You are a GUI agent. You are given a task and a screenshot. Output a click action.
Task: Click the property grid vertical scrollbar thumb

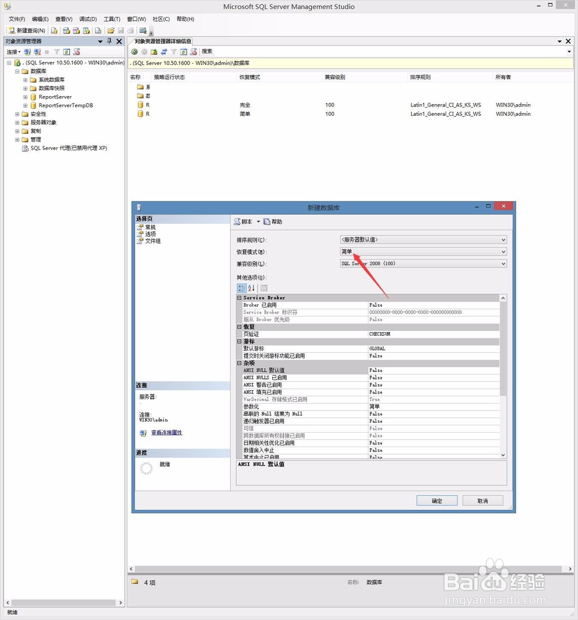point(503,349)
